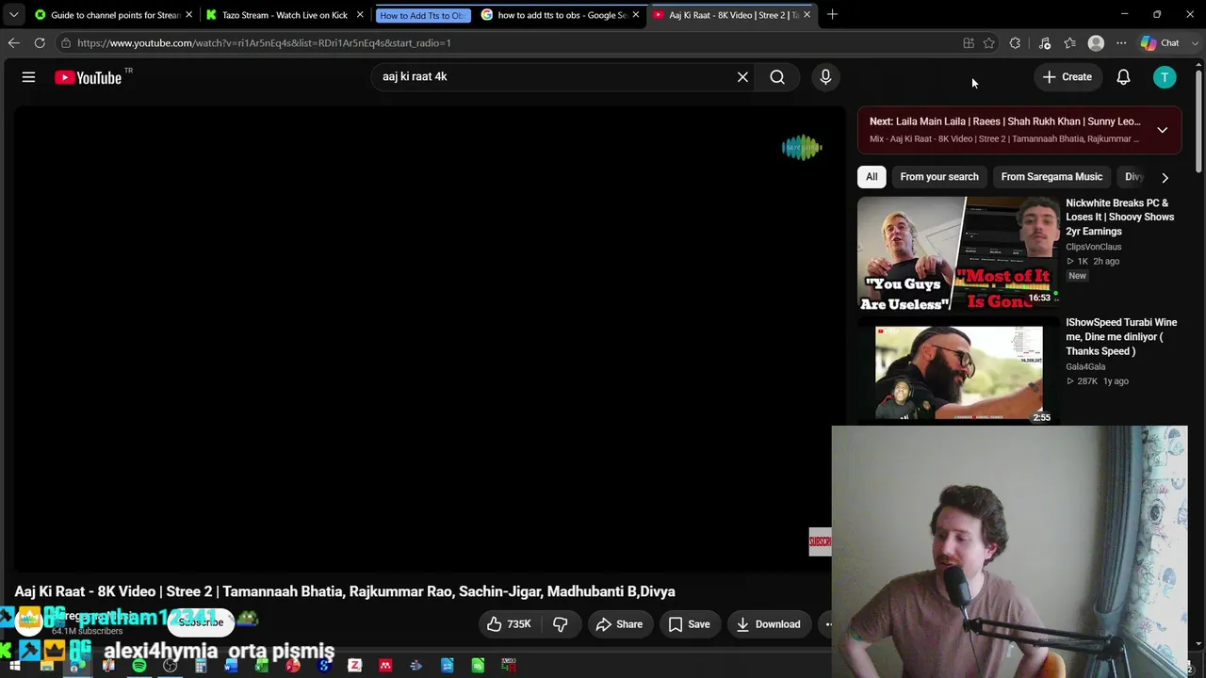This screenshot has width=1206, height=678.
Task: Select the All filter chip
Action: point(872,177)
